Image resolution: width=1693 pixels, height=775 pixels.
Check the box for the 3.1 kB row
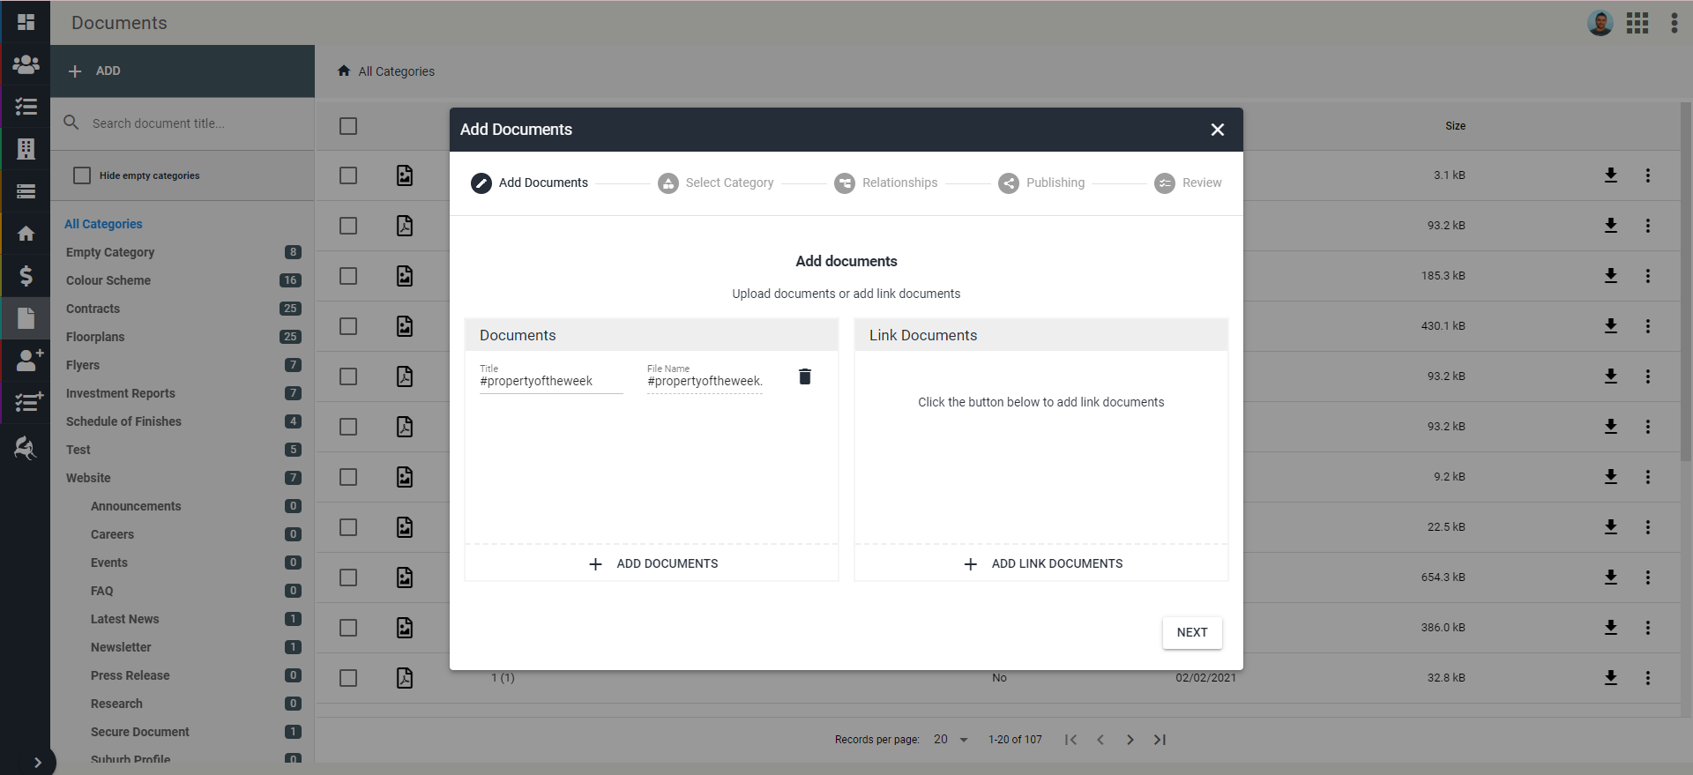(x=348, y=175)
